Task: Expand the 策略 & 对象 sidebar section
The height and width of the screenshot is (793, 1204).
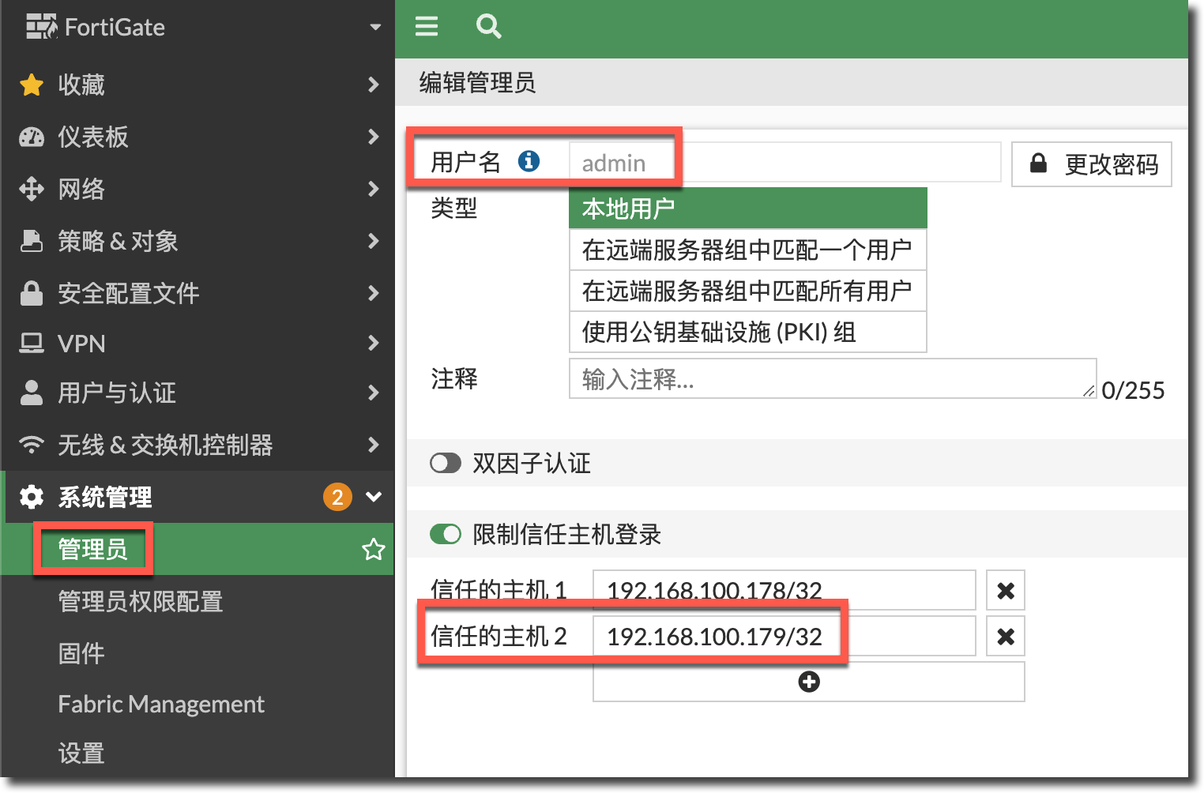Action: [198, 241]
